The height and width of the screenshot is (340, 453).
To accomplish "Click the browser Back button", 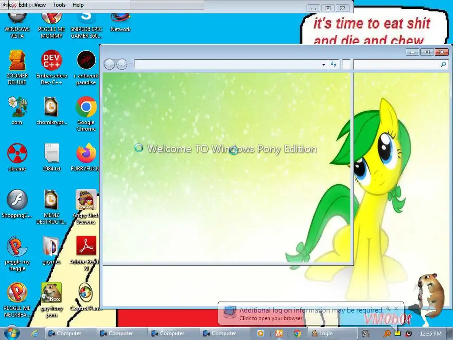I will point(109,64).
